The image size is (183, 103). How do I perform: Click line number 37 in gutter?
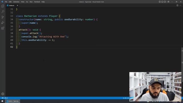click(12, 30)
